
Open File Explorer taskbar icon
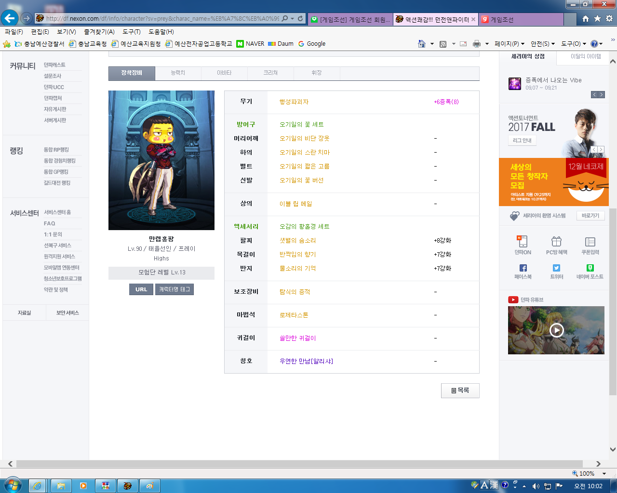(x=61, y=486)
